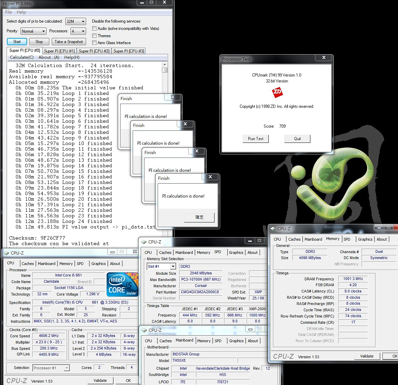Open About tab in CPU-Z window showing Memory Slot Selection
Image resolution: width=398 pixels, height=385 pixels.
(x=252, y=252)
